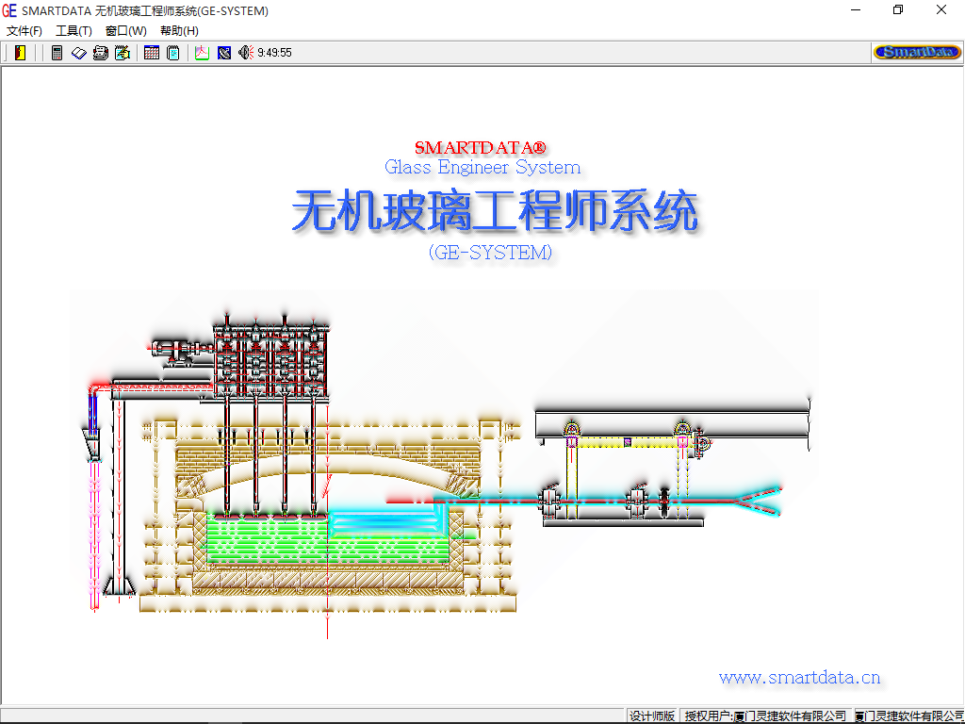Open the 窗口(W) menu

(x=126, y=31)
